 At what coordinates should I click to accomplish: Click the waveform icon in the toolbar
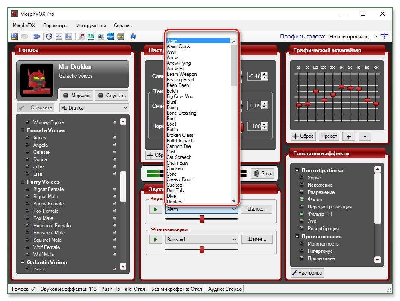point(59,37)
